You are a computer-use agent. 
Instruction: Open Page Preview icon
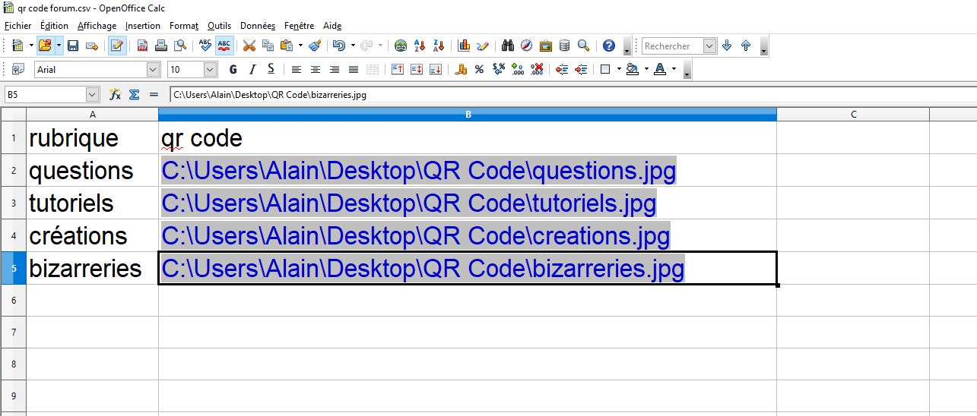180,46
